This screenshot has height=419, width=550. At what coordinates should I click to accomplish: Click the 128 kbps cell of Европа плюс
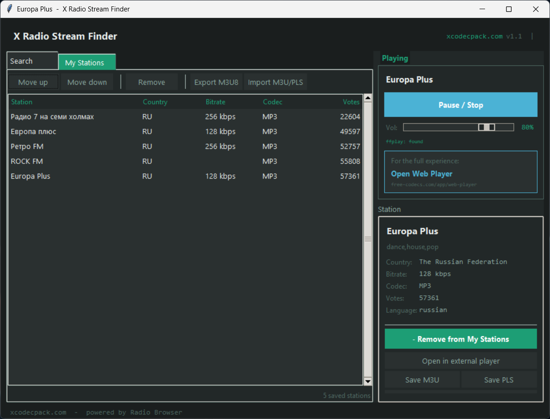[x=221, y=131]
